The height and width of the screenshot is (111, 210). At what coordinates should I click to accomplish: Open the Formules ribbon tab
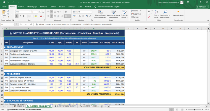[x=43, y=6]
